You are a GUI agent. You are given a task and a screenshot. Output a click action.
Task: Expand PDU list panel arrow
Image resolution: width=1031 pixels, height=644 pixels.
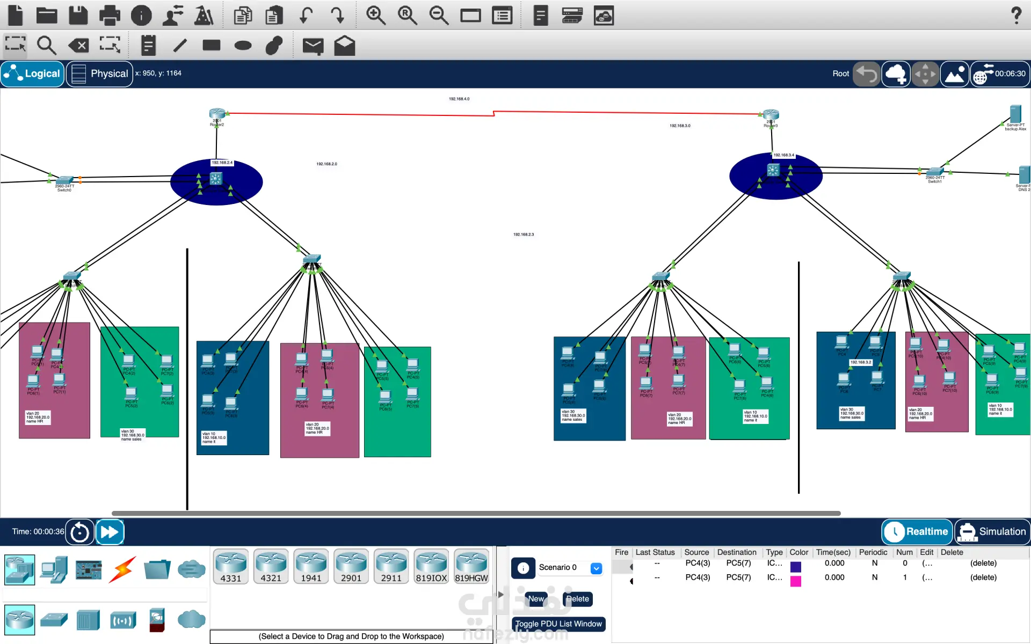(x=500, y=594)
